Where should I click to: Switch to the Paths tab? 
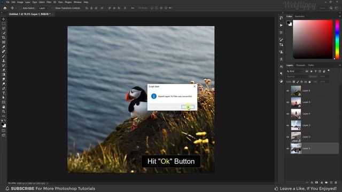[x=311, y=65]
